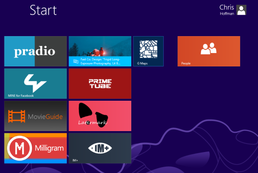
Task: Click the news feed icon beside Fast Co. headline
Action: click(x=76, y=62)
